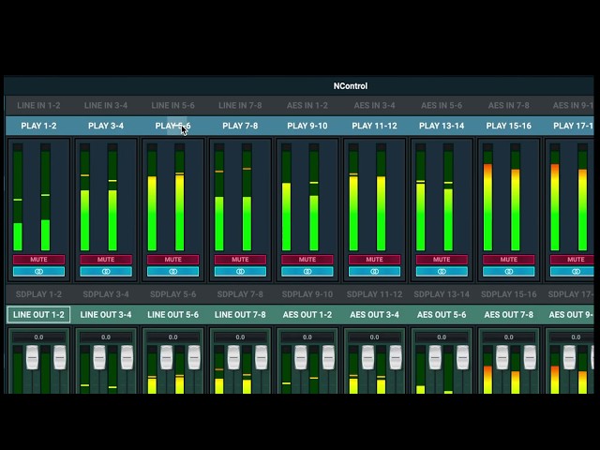The width and height of the screenshot is (600, 450).
Task: Mute the PLAY 3-4 channel
Action: [106, 260]
